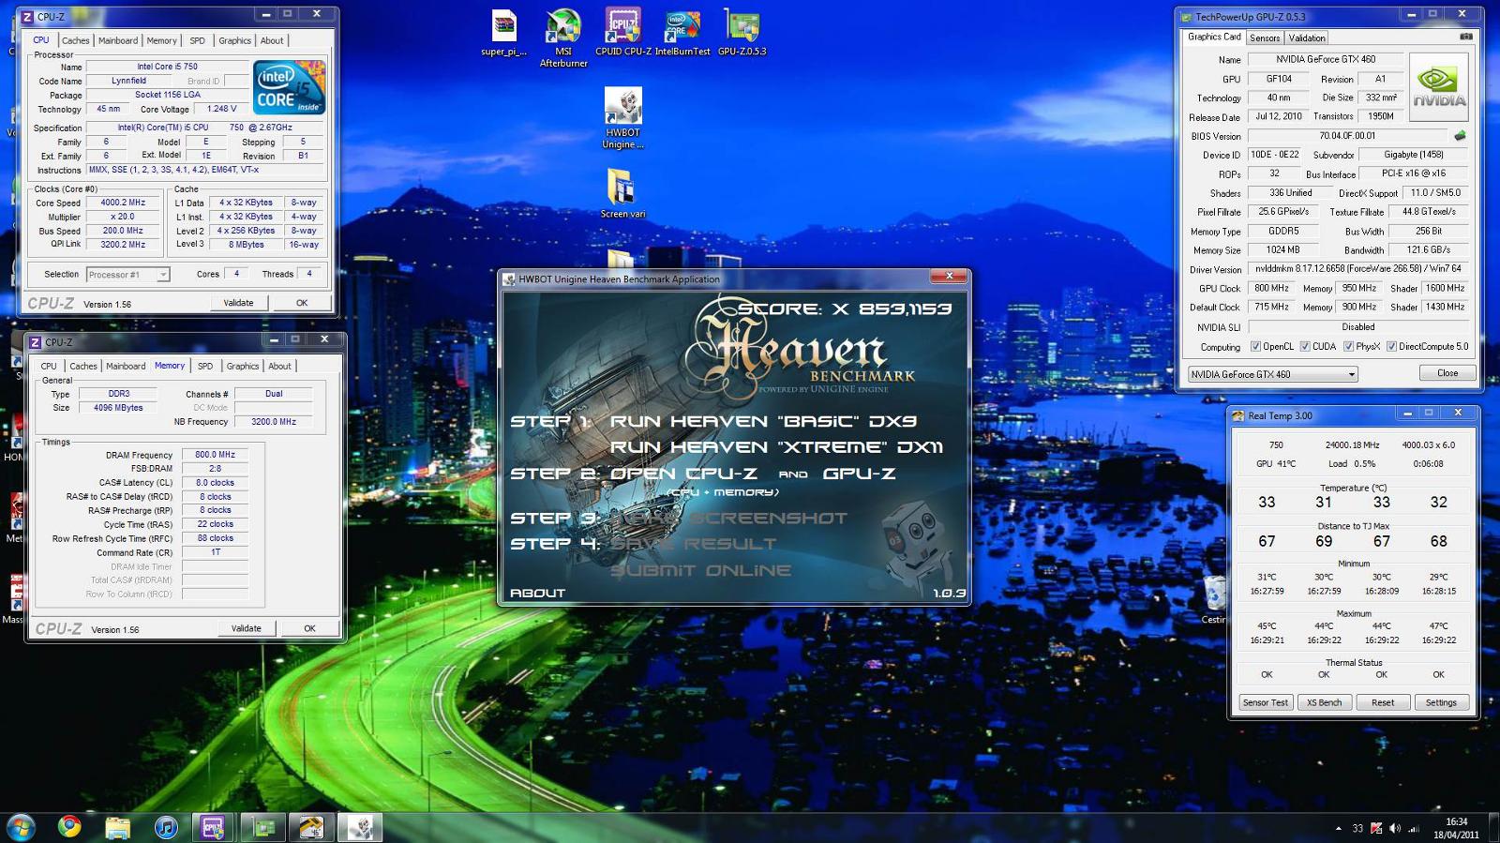The height and width of the screenshot is (843, 1500).
Task: Open Mainboard tab in top CPU-Z window
Action: click(118, 40)
